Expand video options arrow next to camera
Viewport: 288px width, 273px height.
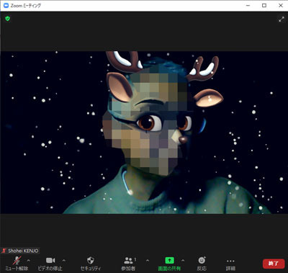(x=64, y=260)
